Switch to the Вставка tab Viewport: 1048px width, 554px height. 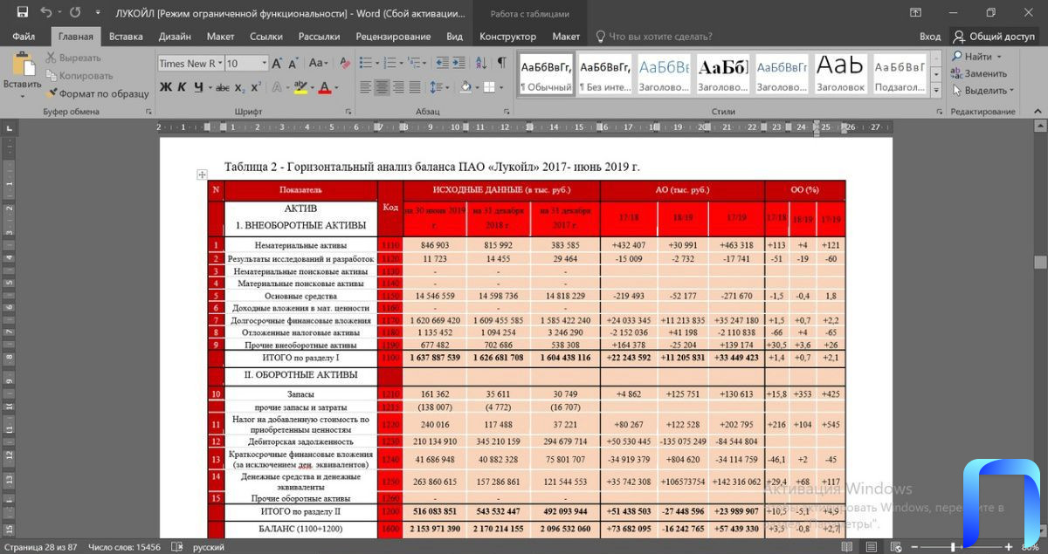pyautogui.click(x=126, y=37)
